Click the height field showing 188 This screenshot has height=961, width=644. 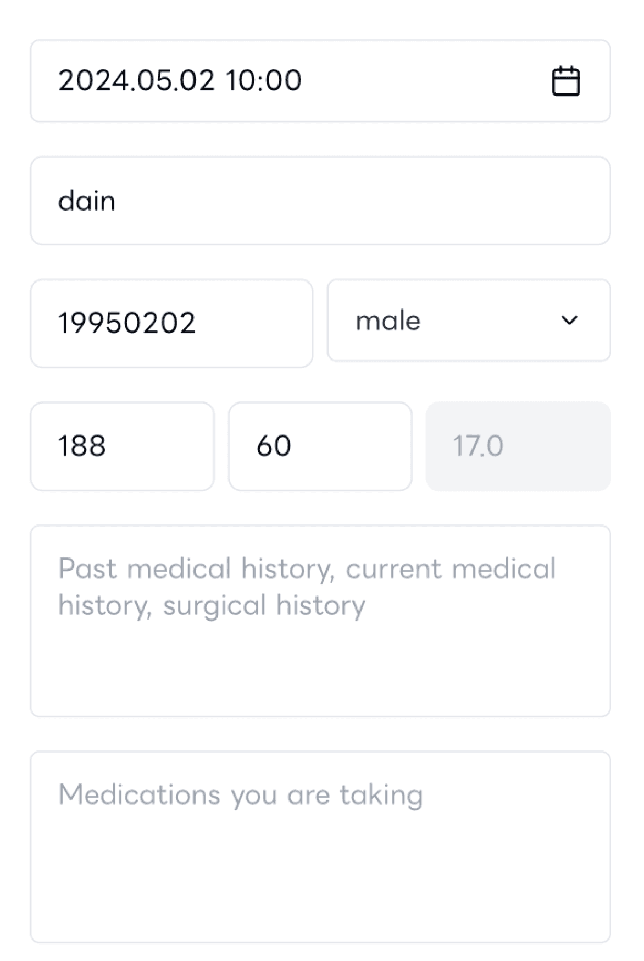pyautogui.click(x=122, y=446)
